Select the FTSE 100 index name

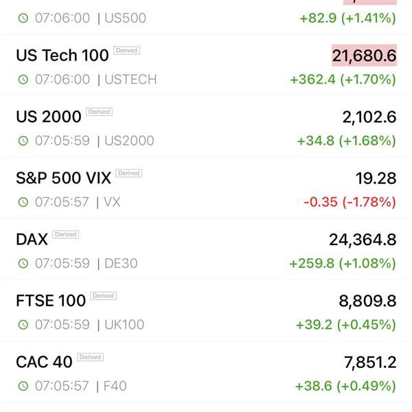coord(51,300)
